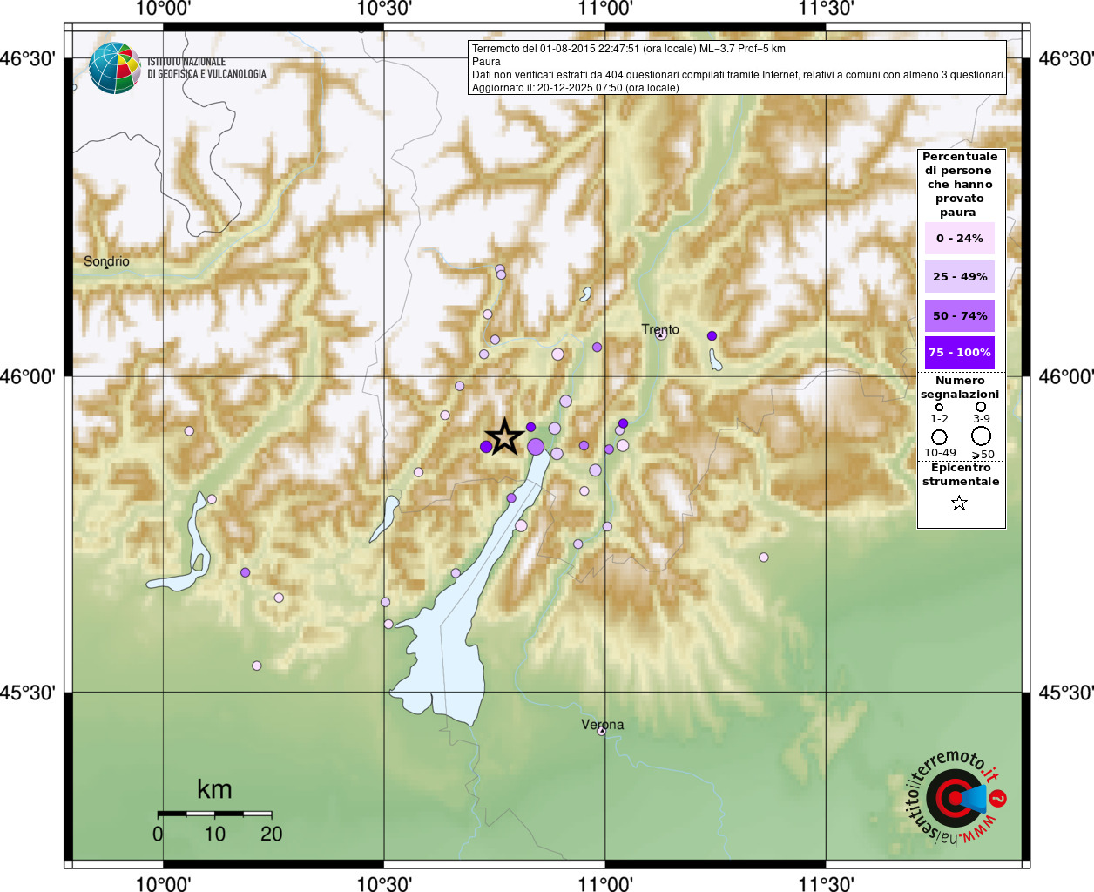Click the dark purple marker east of Trento
Image resolution: width=1094 pixels, height=892 pixels.
(x=712, y=335)
